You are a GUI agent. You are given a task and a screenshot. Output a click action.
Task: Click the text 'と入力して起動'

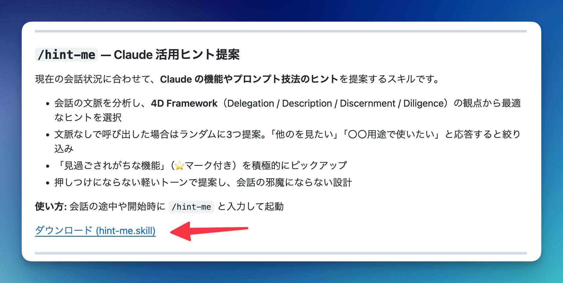(x=250, y=207)
